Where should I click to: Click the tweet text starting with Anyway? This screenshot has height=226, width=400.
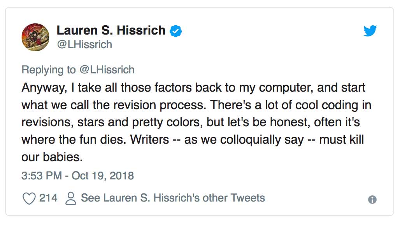(x=196, y=122)
